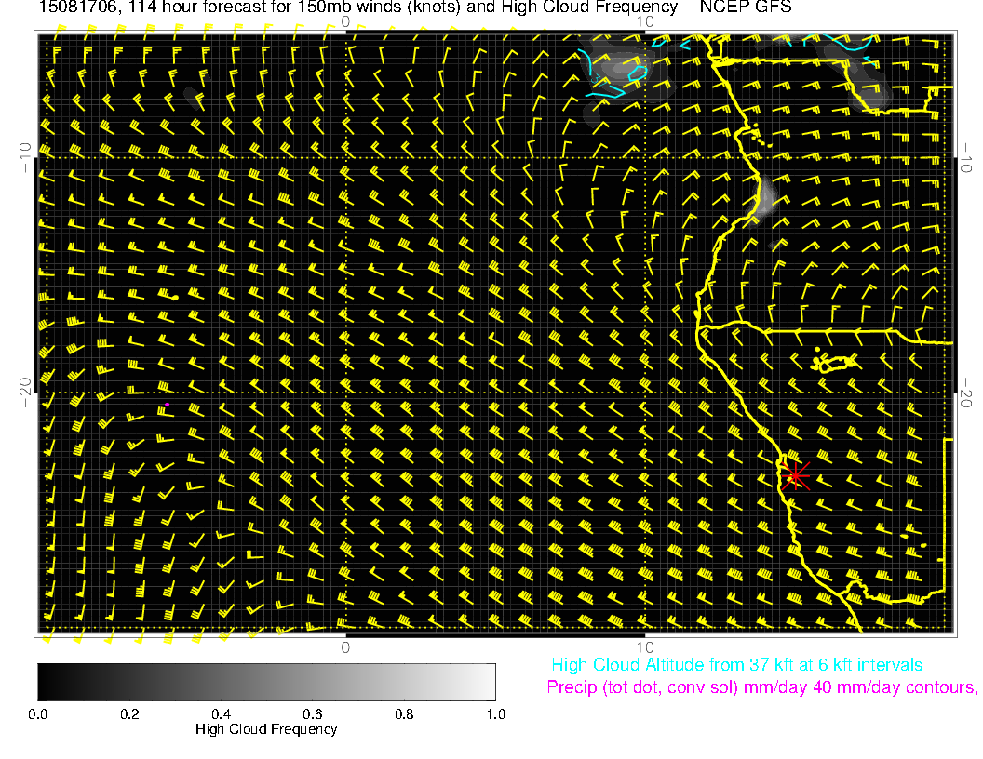Viewport: 983px width, 759px height.
Task: Click the faint gray cloud patch at upper left
Action: pyautogui.click(x=192, y=95)
